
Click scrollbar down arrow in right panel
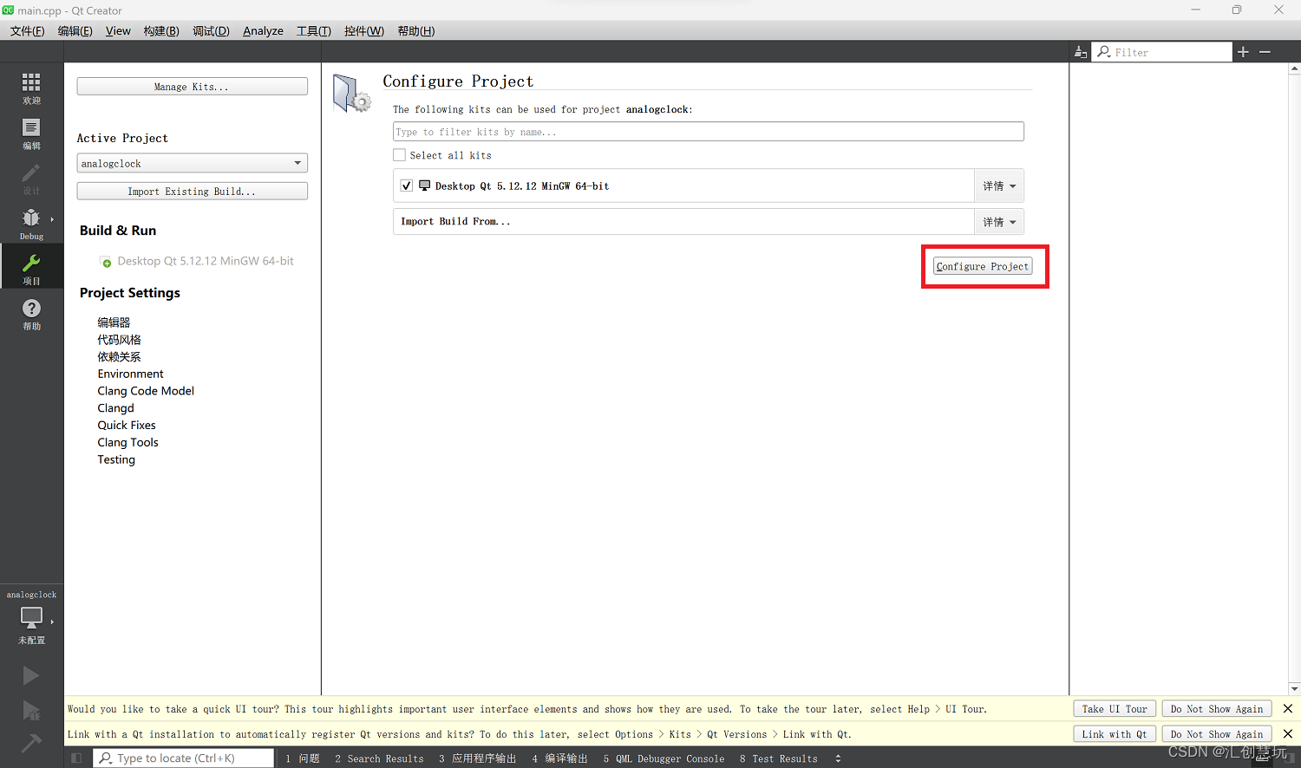click(x=1294, y=689)
